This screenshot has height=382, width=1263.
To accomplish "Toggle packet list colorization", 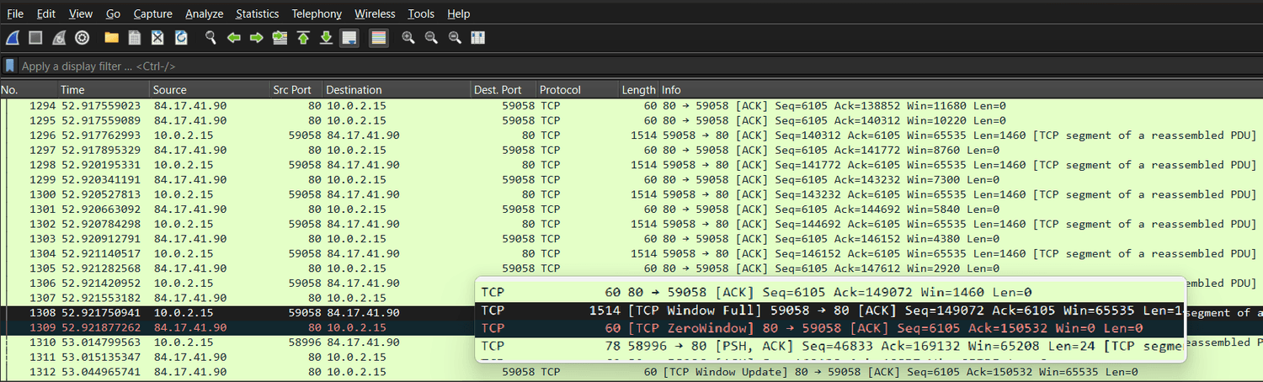I will 379,38.
